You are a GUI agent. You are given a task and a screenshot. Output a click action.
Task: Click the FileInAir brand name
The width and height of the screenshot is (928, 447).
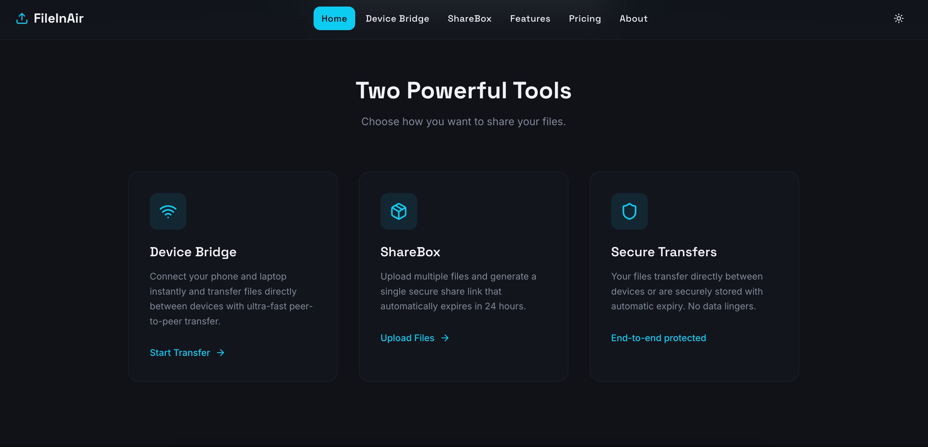pos(59,18)
